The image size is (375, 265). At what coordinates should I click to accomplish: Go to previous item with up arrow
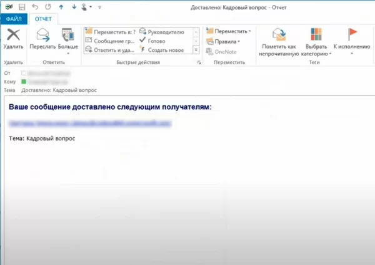tap(61, 7)
